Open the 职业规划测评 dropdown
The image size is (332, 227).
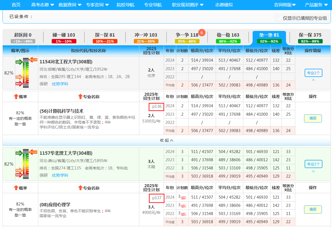(x=187, y=5)
